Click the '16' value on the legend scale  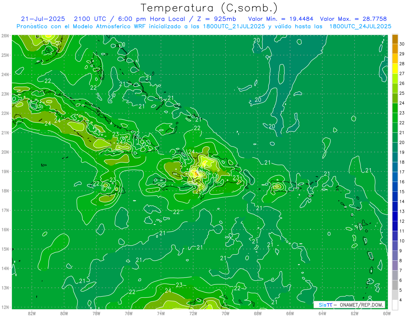click(402, 182)
